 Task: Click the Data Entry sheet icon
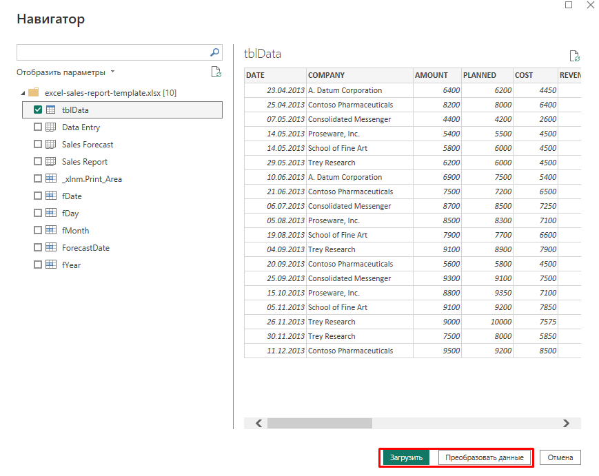tap(50, 127)
